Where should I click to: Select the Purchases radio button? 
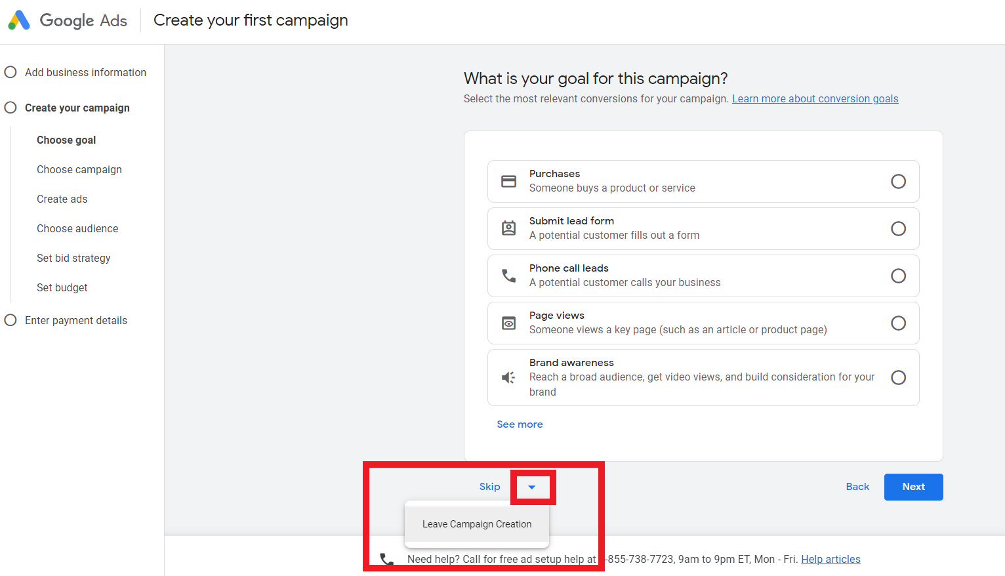click(x=898, y=181)
